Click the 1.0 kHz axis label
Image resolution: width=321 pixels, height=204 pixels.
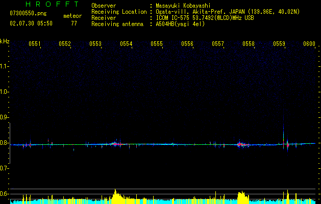(4, 92)
